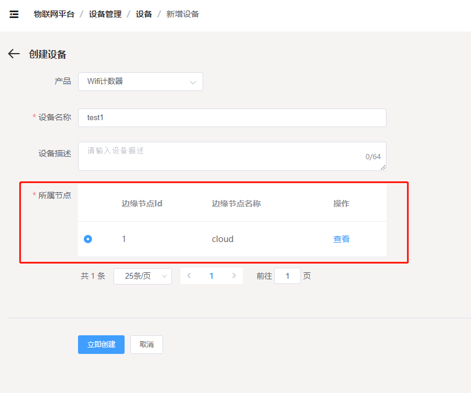Open the 设备 breadcrumb link

(x=144, y=14)
